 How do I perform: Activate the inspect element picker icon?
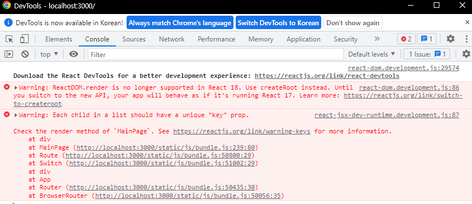[10, 39]
